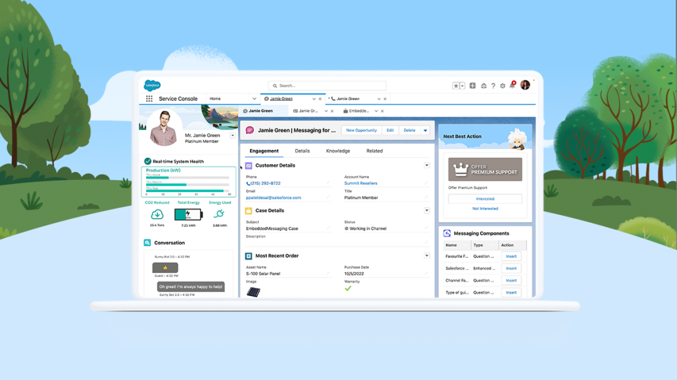The height and width of the screenshot is (380, 677).
Task: Click the New Opportunity button
Action: click(x=362, y=131)
